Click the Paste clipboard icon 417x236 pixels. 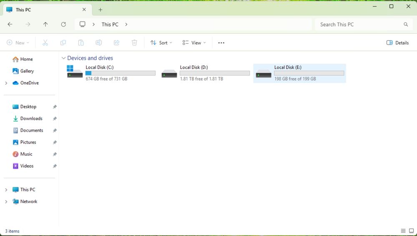pos(81,43)
